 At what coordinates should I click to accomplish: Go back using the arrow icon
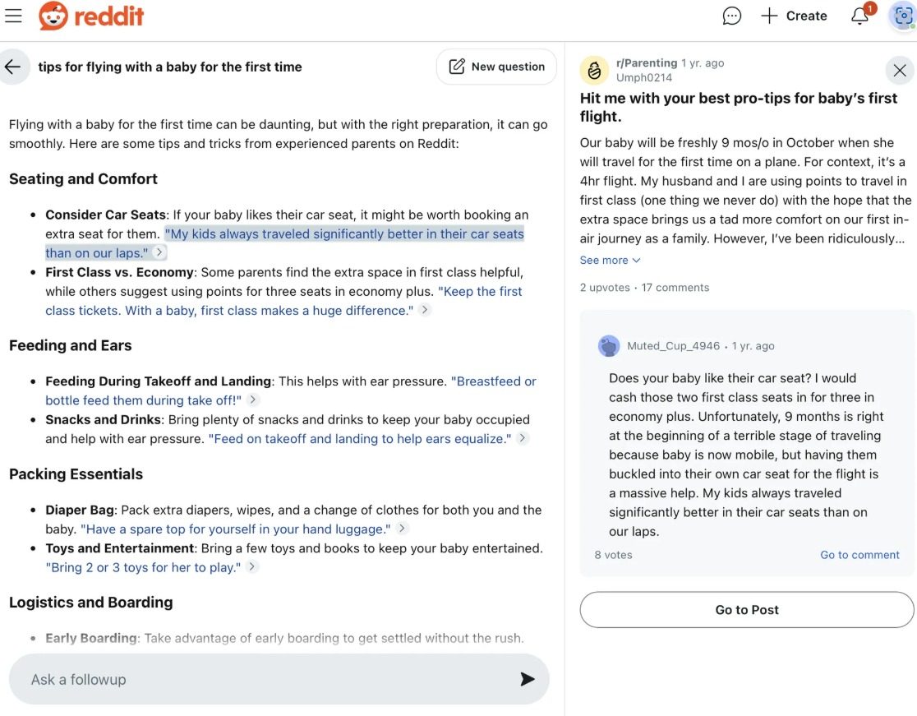click(x=13, y=67)
